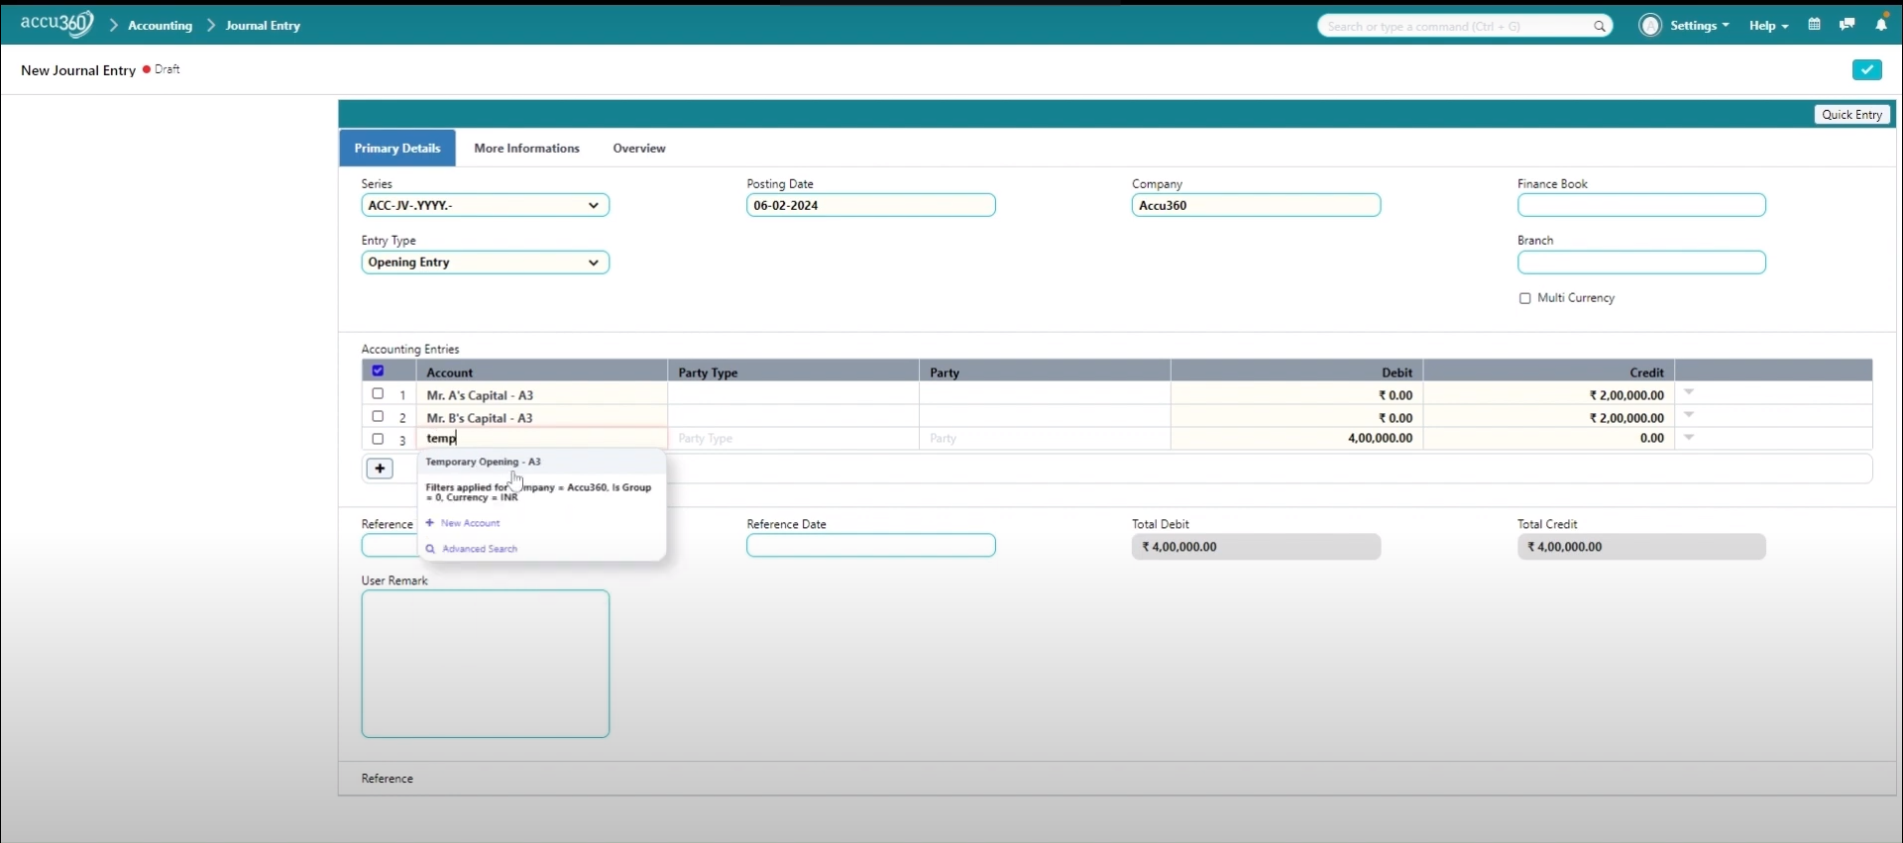Click the Total Credit field

[x=1641, y=547]
